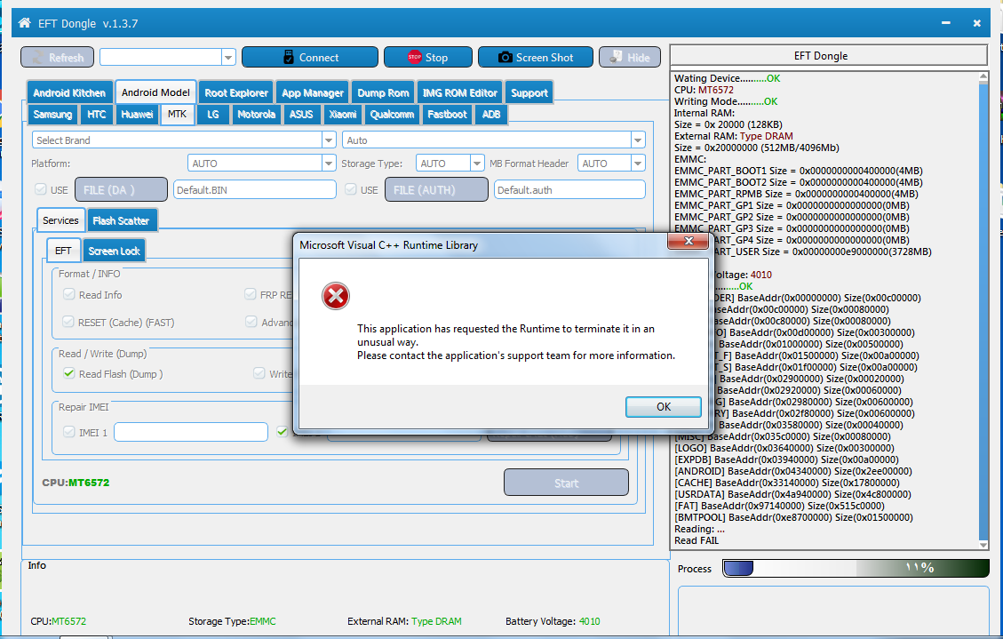Viewport: 1003px width, 639px height.
Task: Open the IMG ROM Editor tab
Action: click(x=460, y=92)
